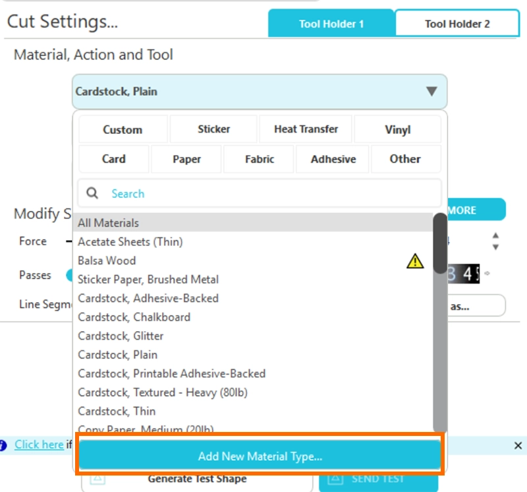Filter materials by Sticker category
The width and height of the screenshot is (527, 492).
pos(213,129)
